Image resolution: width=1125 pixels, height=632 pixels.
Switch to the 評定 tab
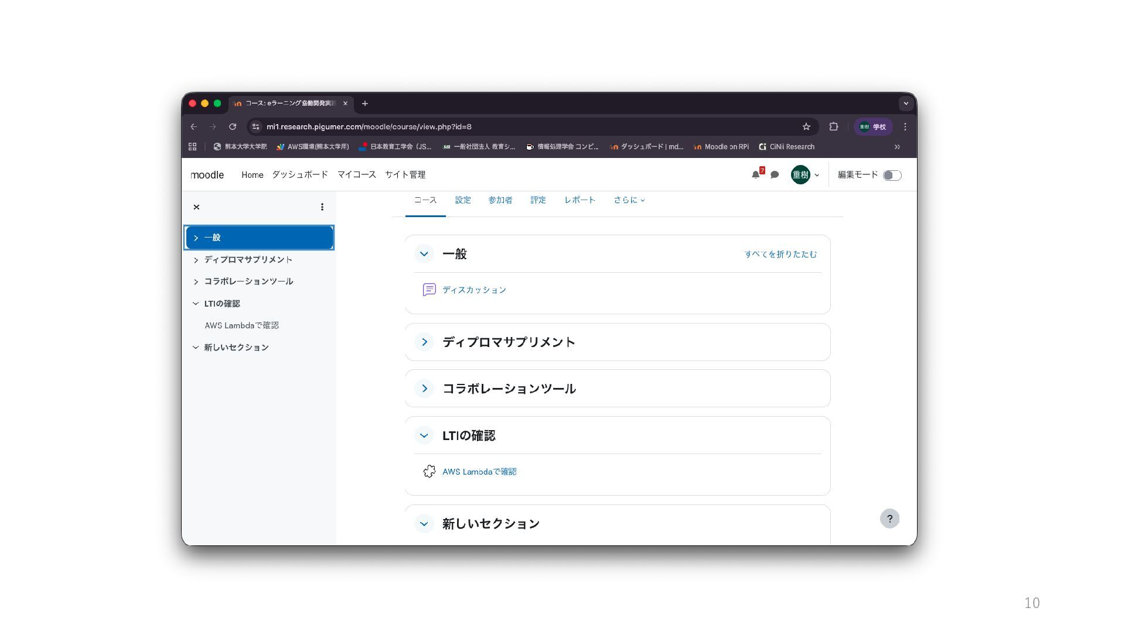[538, 200]
